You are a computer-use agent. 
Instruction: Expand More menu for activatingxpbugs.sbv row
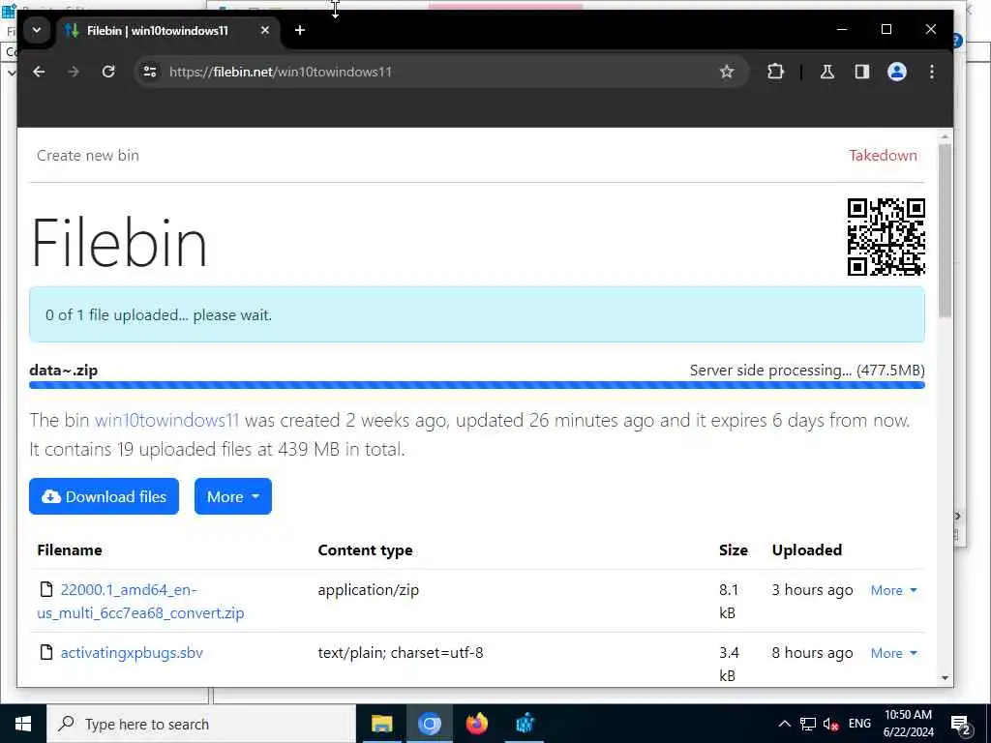click(x=893, y=653)
